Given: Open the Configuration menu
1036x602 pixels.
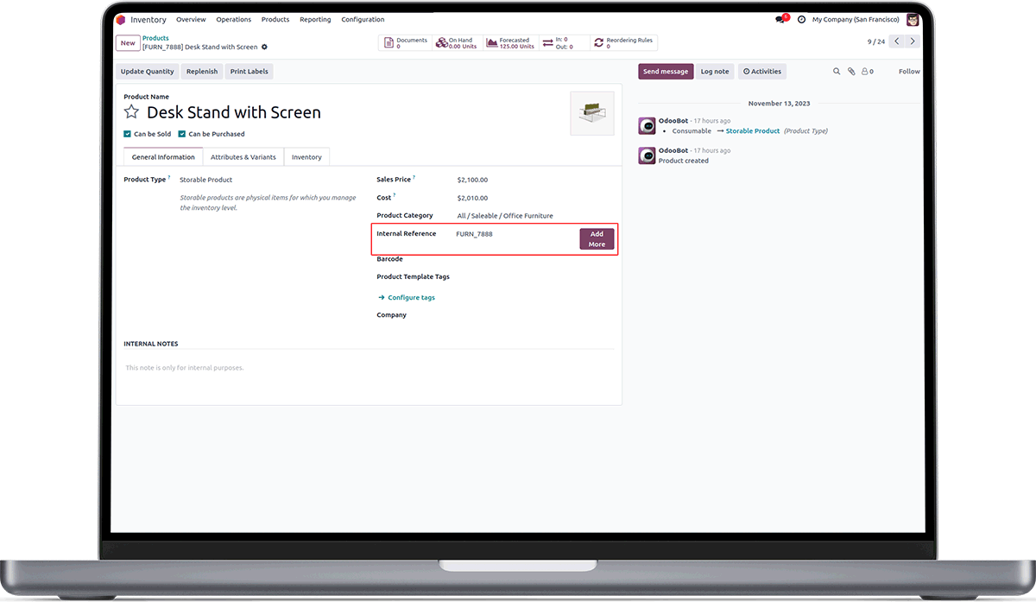Looking at the screenshot, I should [363, 19].
